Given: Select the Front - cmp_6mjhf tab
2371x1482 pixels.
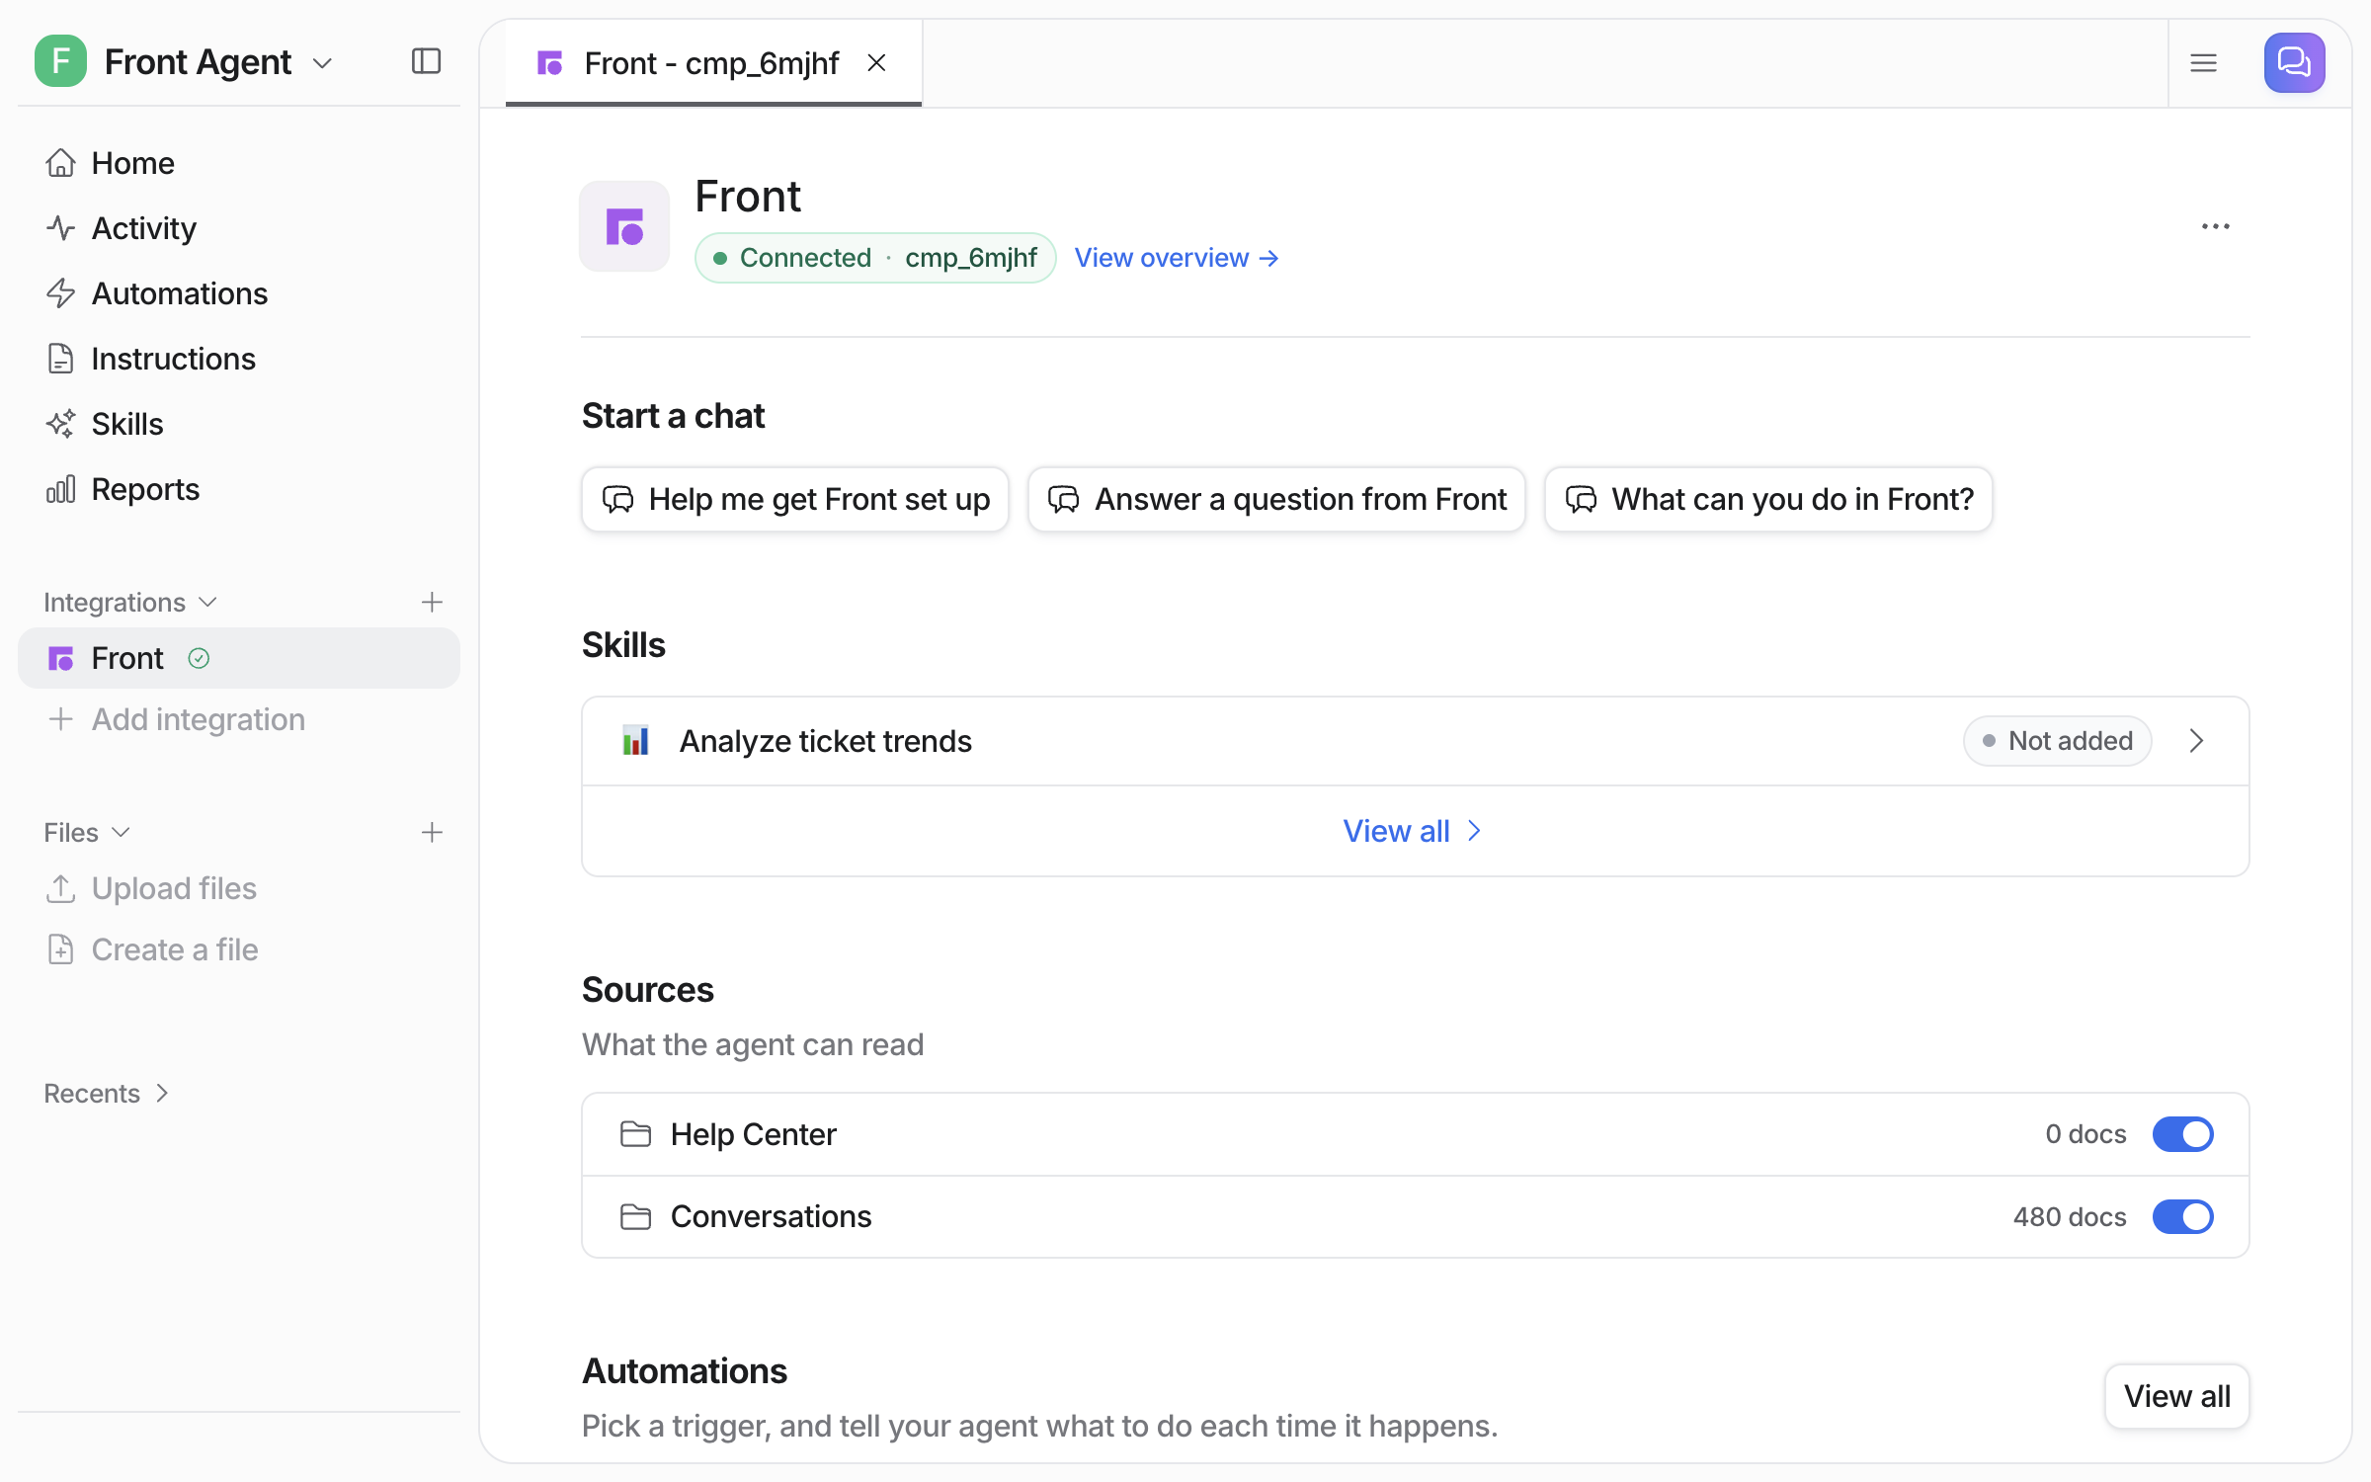Looking at the screenshot, I should click(x=713, y=63).
